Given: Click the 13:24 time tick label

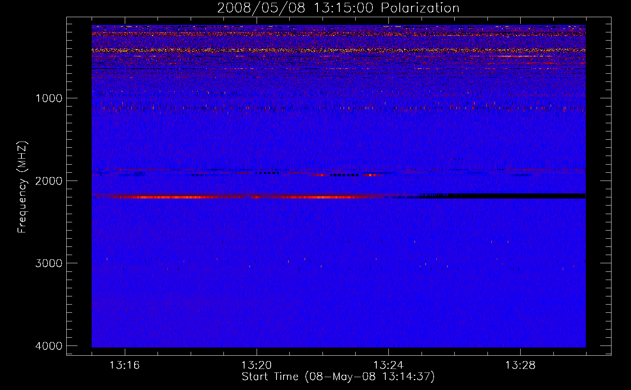Looking at the screenshot, I should pos(388,365).
